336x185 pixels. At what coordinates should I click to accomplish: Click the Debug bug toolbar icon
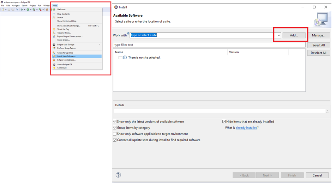click(22, 10)
